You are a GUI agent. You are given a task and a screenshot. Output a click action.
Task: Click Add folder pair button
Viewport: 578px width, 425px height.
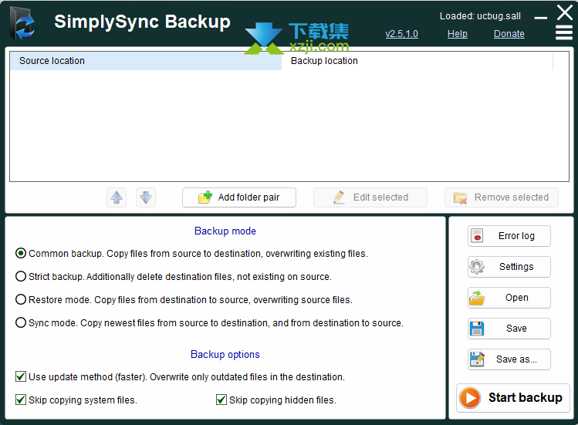[239, 197]
